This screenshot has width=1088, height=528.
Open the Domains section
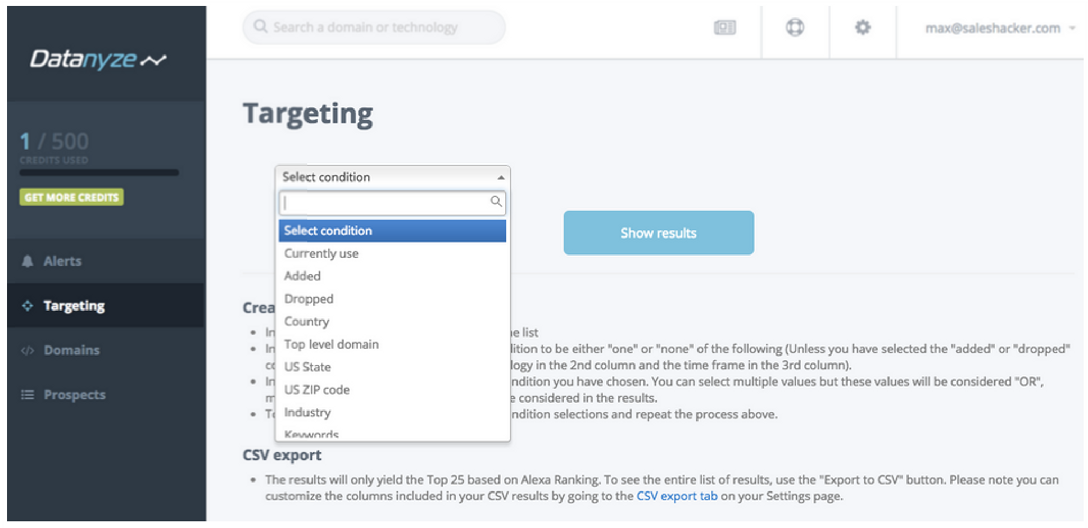click(71, 350)
